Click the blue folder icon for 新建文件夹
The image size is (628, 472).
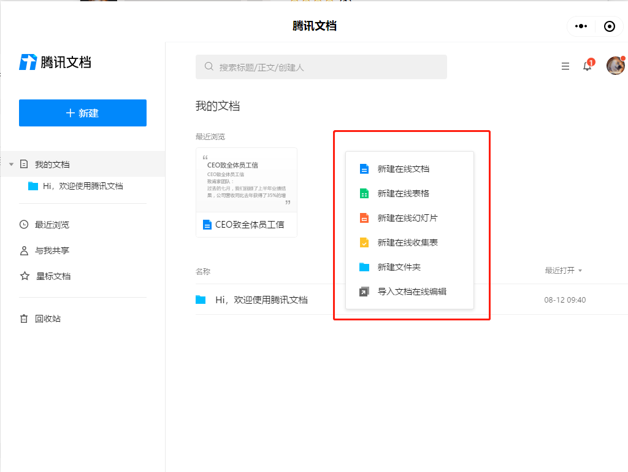point(364,267)
